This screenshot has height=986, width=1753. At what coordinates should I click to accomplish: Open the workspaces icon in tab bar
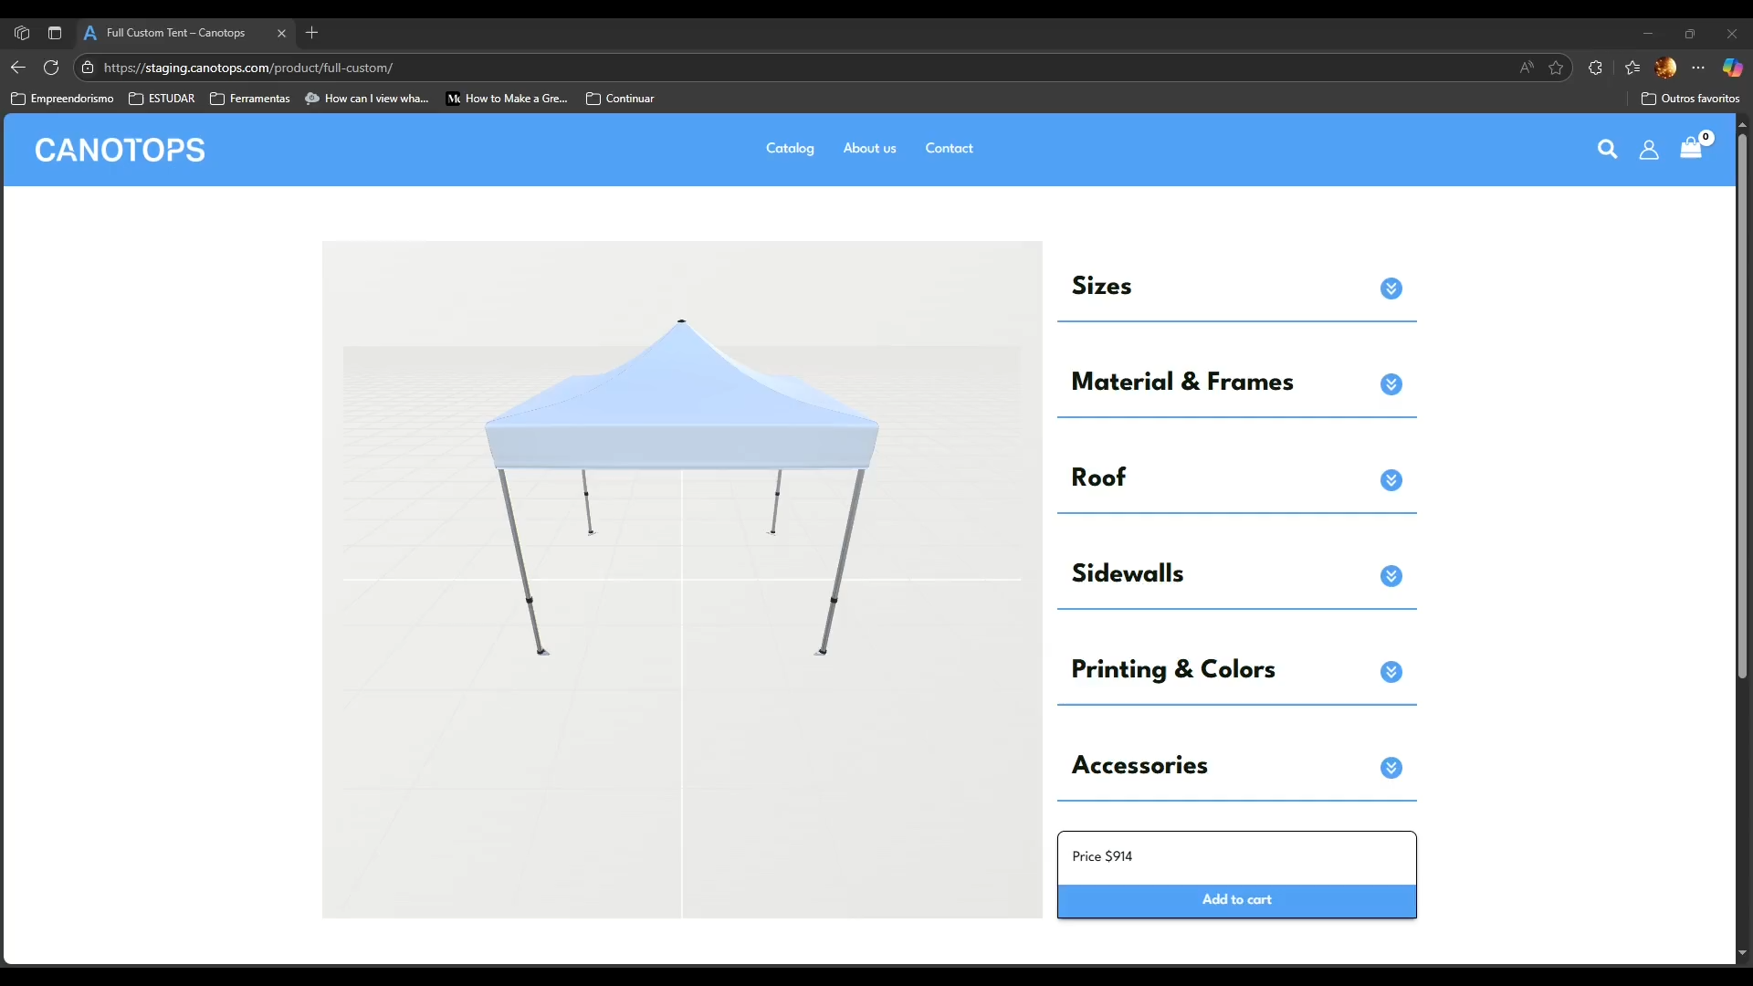[22, 33]
